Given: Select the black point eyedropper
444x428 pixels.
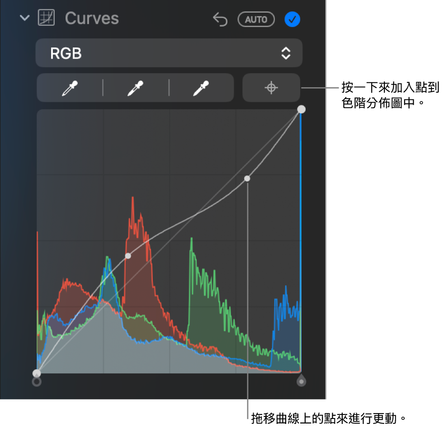Looking at the screenshot, I should click(x=70, y=88).
